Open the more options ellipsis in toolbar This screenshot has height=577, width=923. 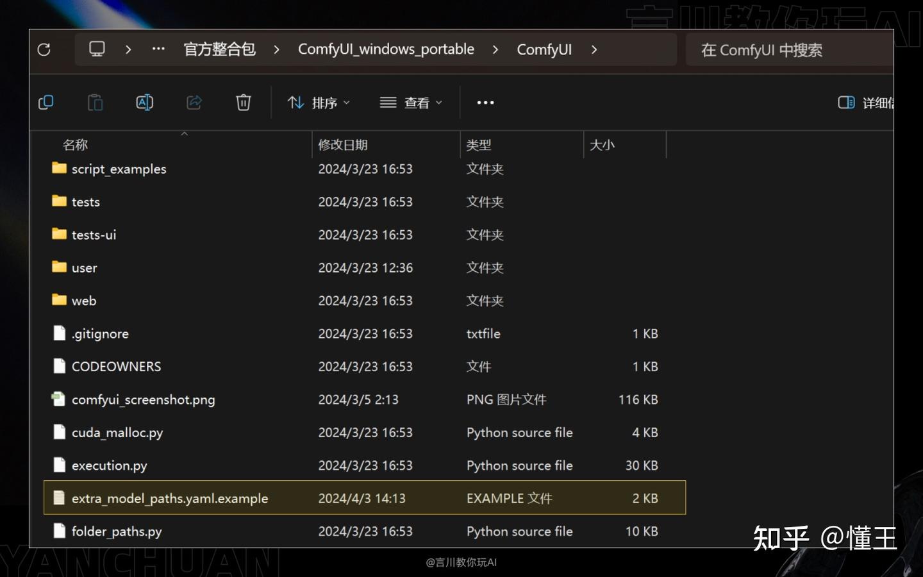coord(485,103)
